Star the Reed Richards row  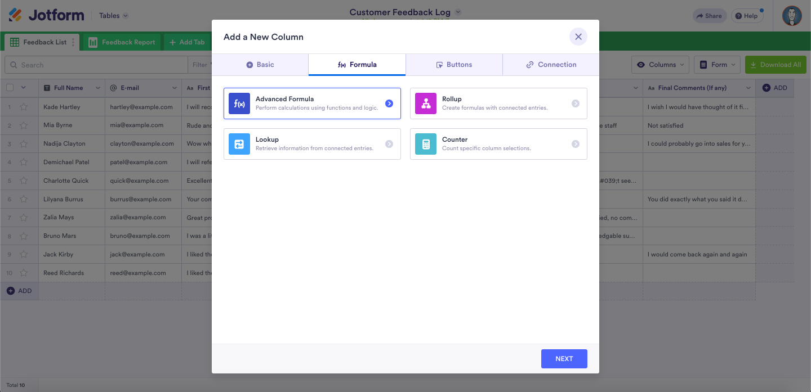[24, 273]
